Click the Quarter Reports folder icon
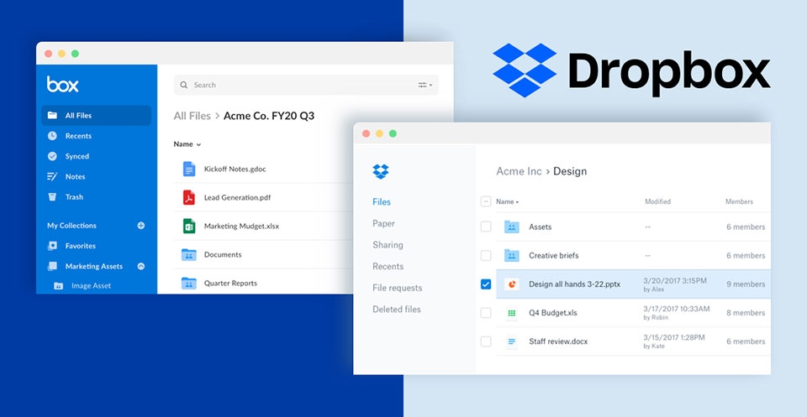 (189, 283)
